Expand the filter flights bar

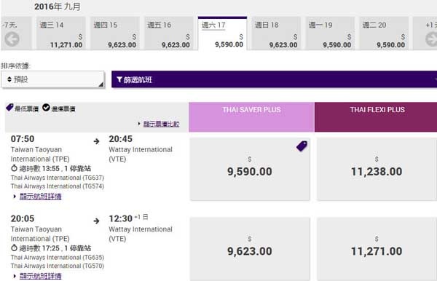275,79
